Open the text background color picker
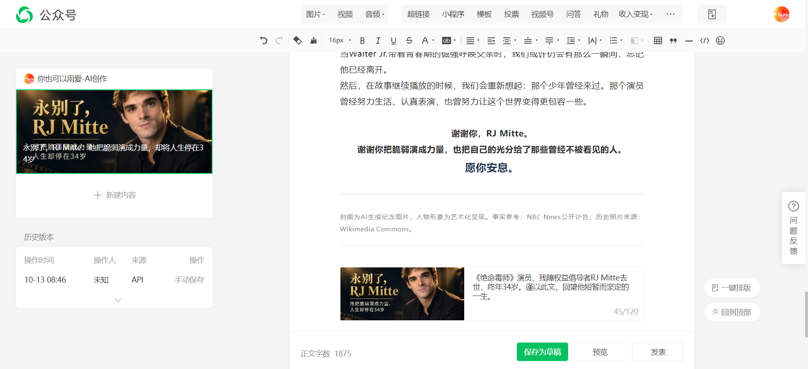The height and width of the screenshot is (369, 808). point(449,40)
